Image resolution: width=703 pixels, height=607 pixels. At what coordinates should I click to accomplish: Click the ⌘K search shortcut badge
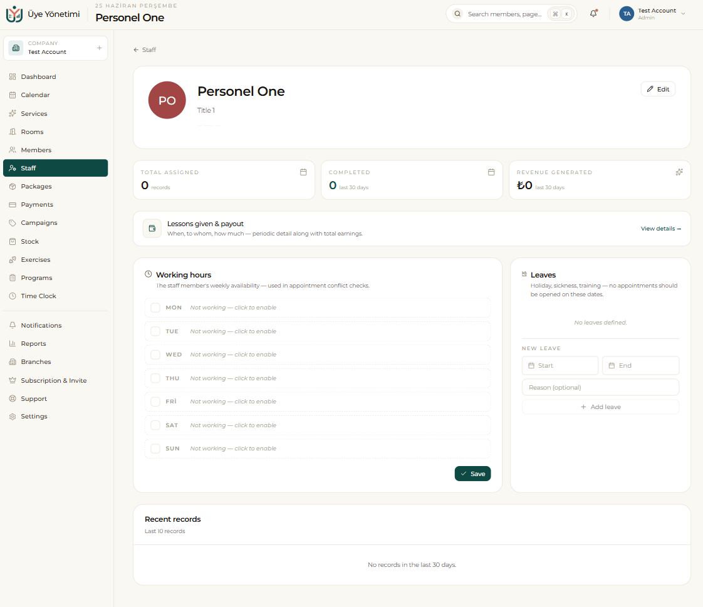tap(561, 14)
